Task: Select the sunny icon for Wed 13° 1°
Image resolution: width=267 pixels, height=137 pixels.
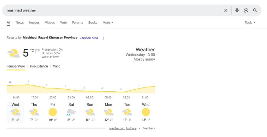Action: (x=146, y=112)
